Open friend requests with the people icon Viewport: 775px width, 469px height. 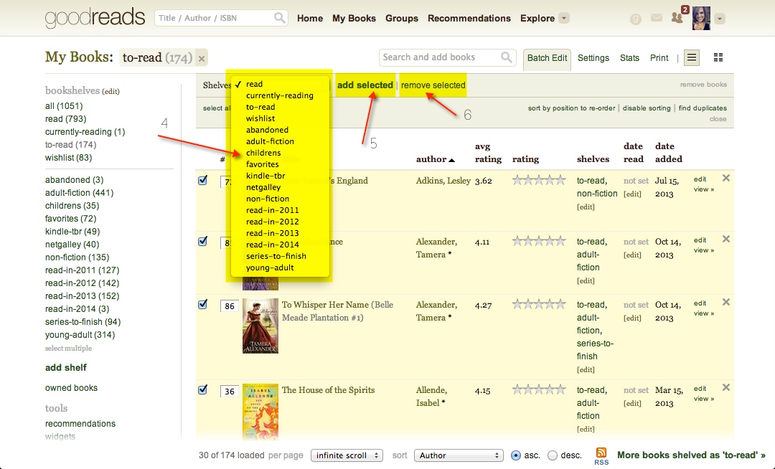point(677,18)
